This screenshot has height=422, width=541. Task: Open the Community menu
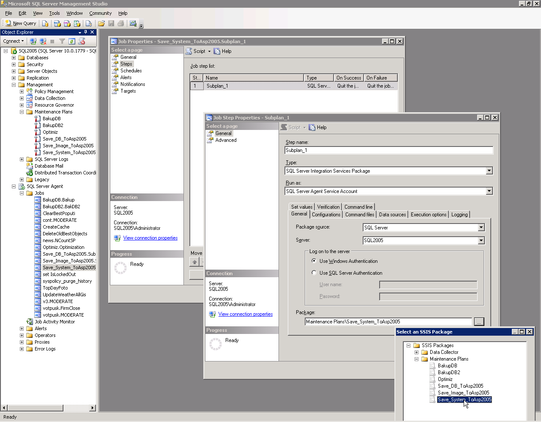[x=100, y=13]
